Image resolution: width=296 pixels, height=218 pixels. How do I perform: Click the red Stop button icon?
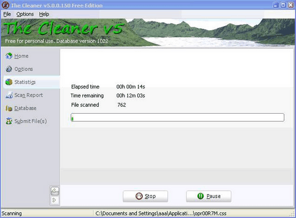point(139,196)
